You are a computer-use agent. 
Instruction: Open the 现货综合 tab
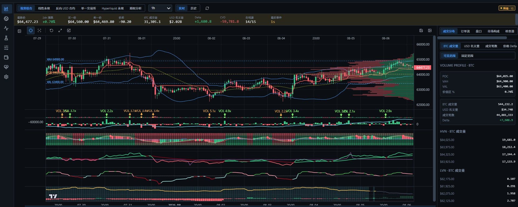[26, 8]
